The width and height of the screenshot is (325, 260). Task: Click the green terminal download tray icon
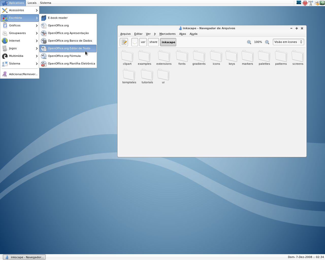pos(322,3)
